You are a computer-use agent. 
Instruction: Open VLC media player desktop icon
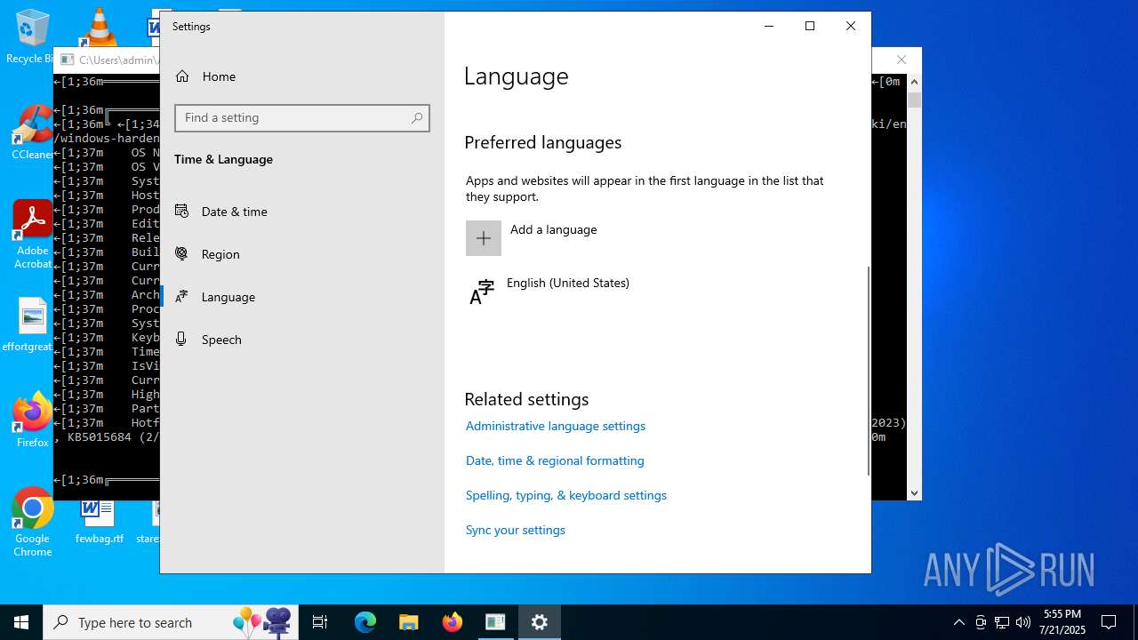click(x=100, y=27)
